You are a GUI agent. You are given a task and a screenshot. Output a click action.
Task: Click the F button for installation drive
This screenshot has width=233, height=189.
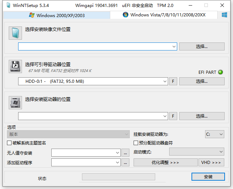tap(173, 116)
